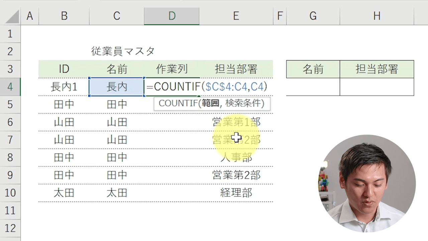Click 山田 in column C row 7
This screenshot has height=241, width=428.
(117, 140)
